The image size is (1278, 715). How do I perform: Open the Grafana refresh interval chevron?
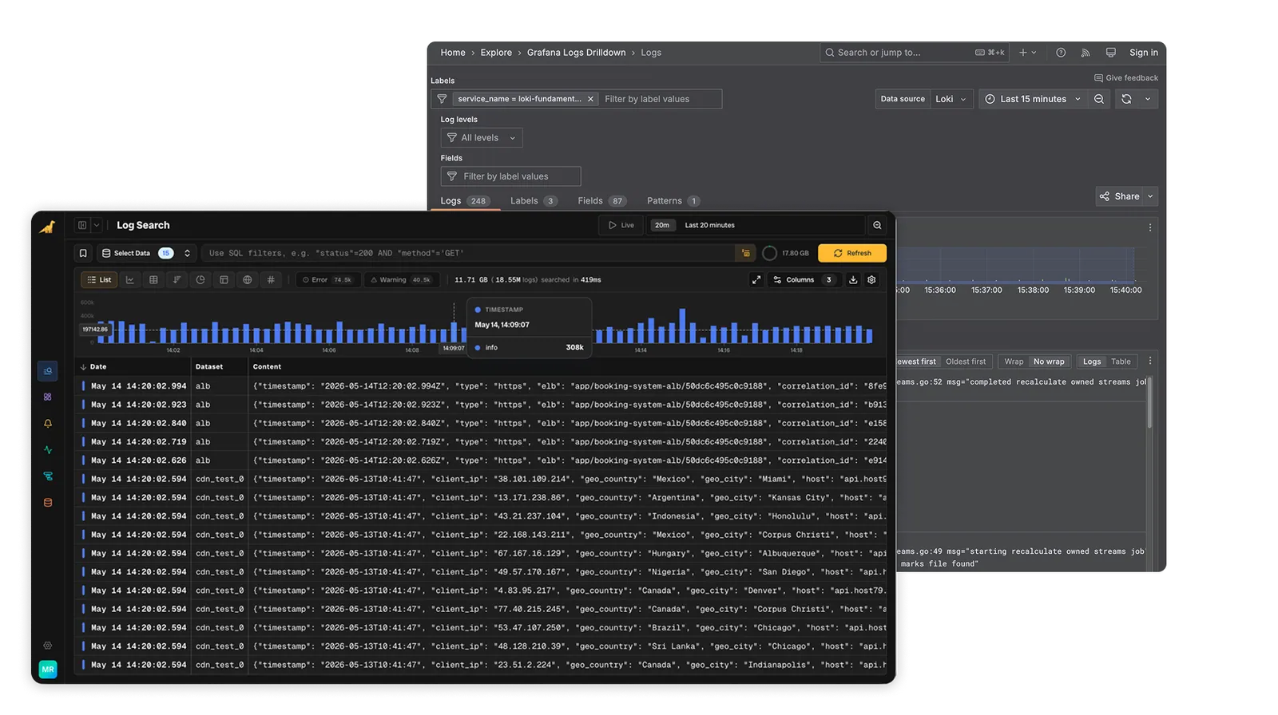[x=1148, y=99]
